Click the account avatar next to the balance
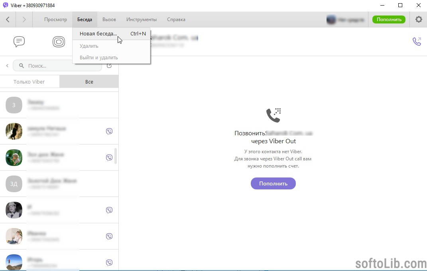Image resolution: width=427 pixels, height=271 pixels. 331,19
